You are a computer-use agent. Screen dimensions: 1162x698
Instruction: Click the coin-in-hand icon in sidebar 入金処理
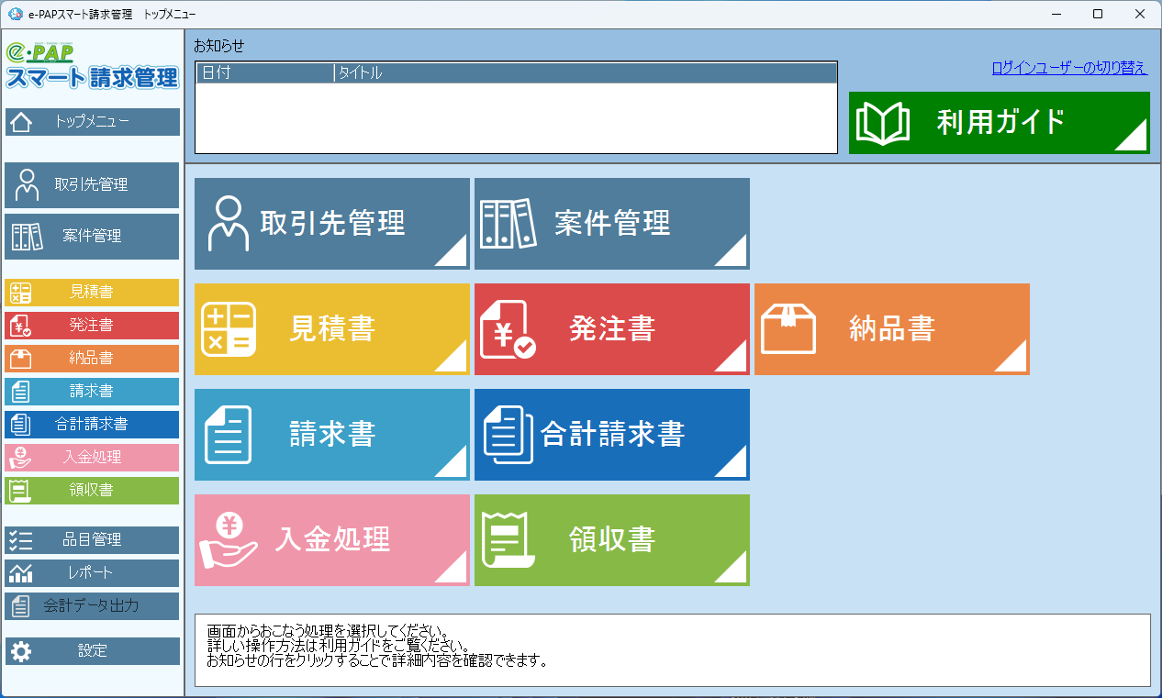coord(20,458)
